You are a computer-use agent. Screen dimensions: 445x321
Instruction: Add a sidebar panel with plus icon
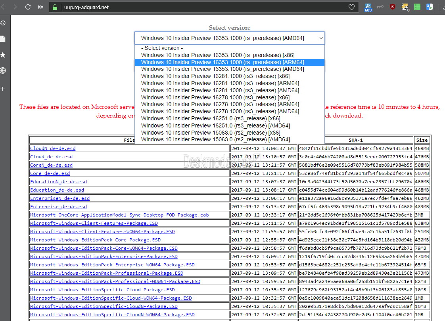pyautogui.click(x=3, y=89)
